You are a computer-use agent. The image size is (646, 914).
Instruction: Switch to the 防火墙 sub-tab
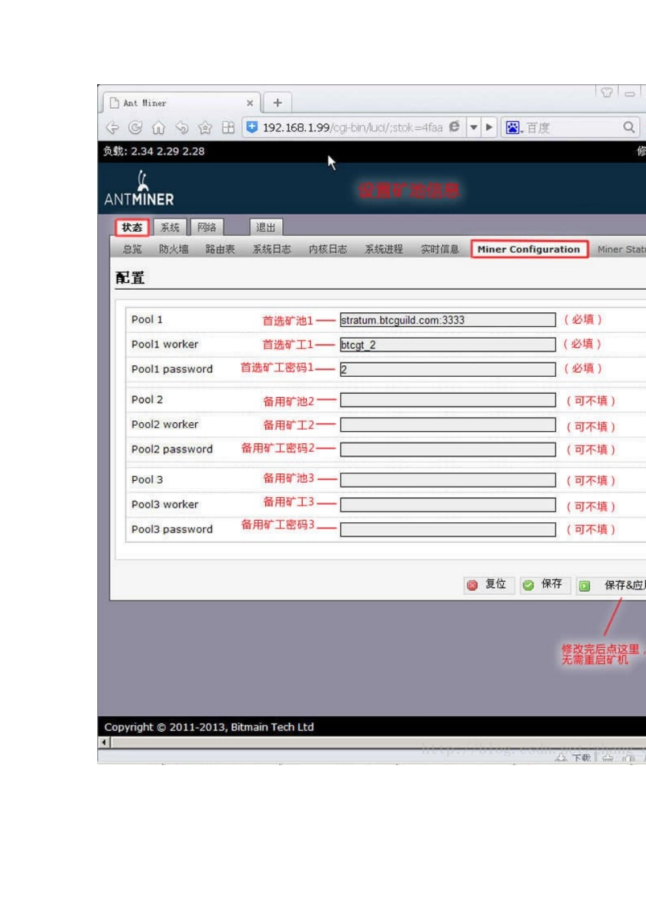click(174, 250)
